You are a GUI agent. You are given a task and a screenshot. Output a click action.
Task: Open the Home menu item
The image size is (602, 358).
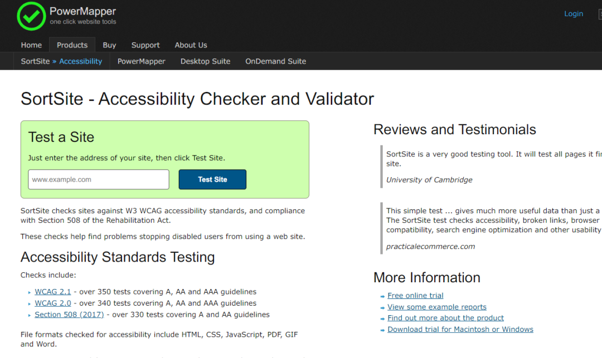(x=31, y=45)
